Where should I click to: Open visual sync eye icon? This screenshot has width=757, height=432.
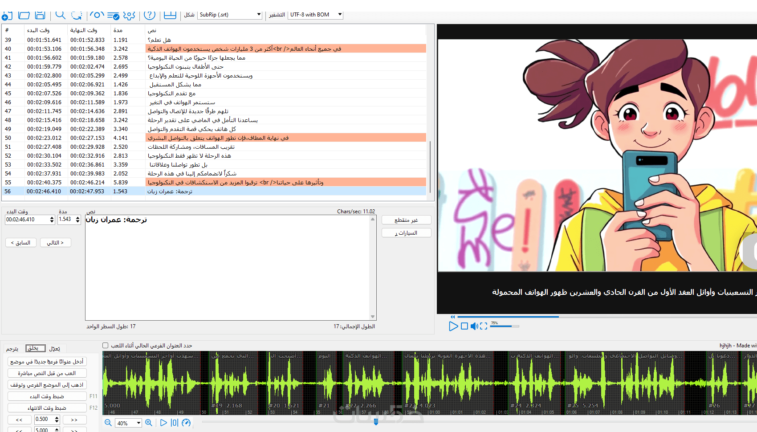(97, 15)
